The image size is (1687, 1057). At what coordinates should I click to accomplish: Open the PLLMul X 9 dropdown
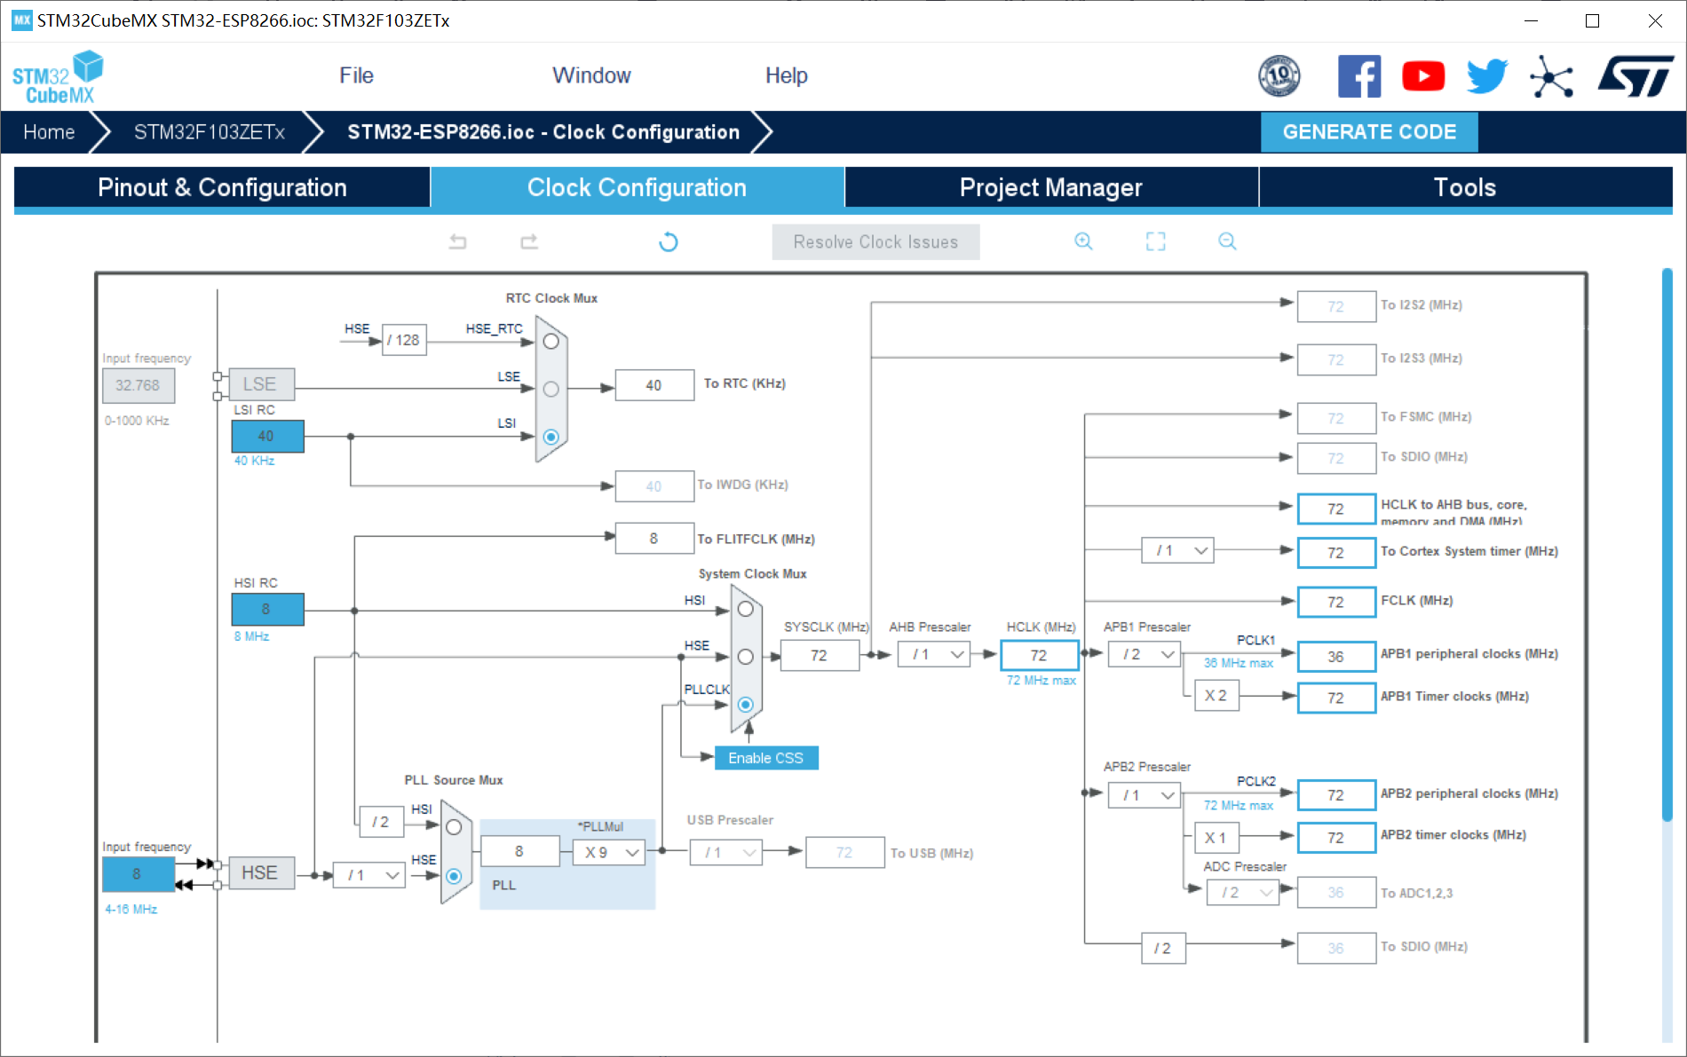tap(609, 852)
